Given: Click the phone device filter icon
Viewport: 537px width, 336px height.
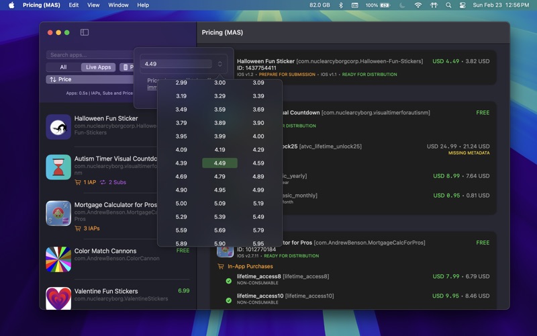Looking at the screenshot, I should pos(126,67).
